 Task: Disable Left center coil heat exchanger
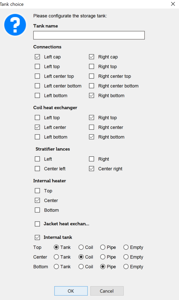pyautogui.click(x=37, y=127)
